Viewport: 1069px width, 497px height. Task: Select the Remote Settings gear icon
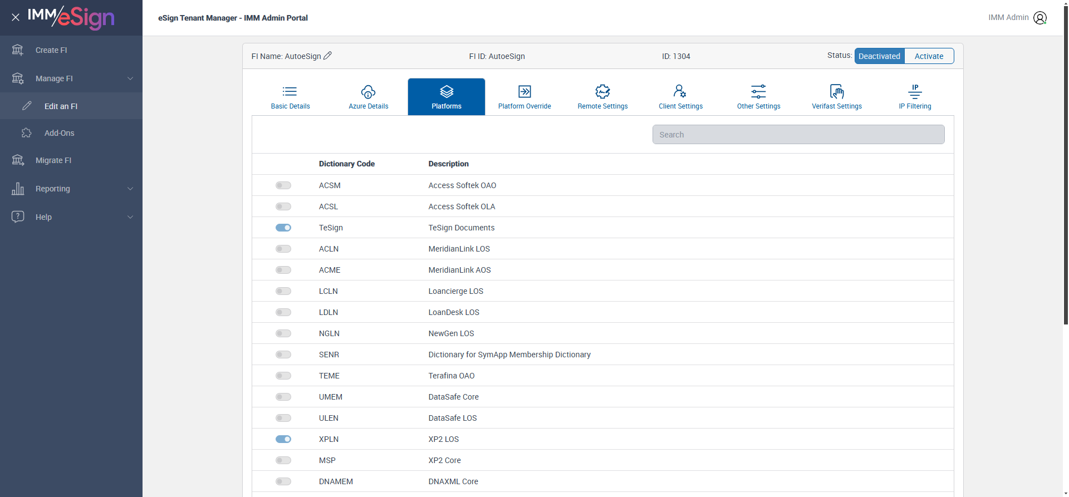click(602, 92)
